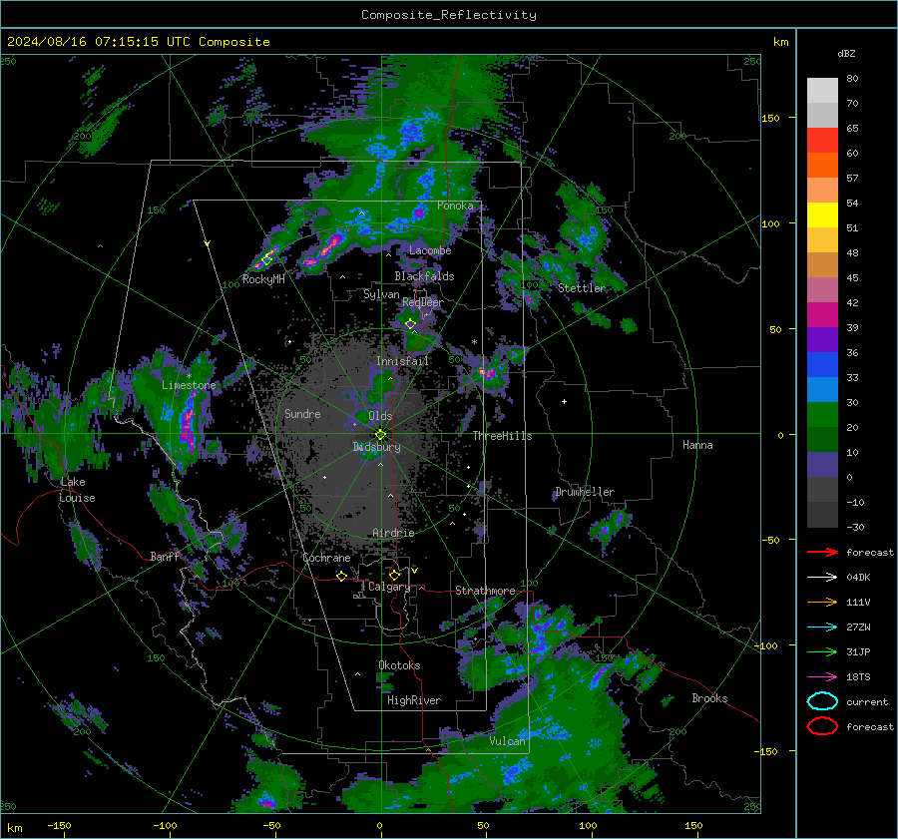Click the Airdrie label
The width and height of the screenshot is (898, 839).
pyautogui.click(x=393, y=533)
